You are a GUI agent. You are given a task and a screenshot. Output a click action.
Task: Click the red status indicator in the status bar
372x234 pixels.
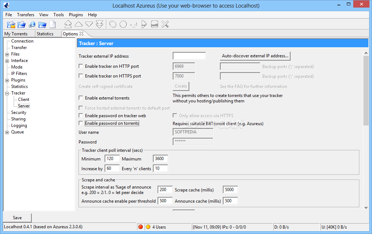tap(141, 227)
